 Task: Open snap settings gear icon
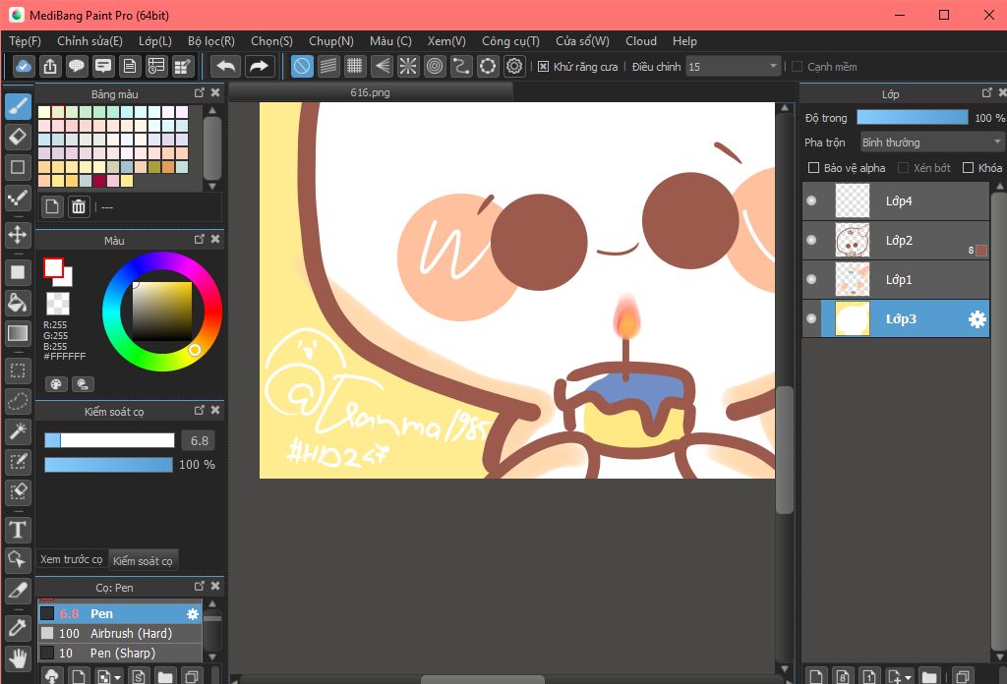pos(514,66)
